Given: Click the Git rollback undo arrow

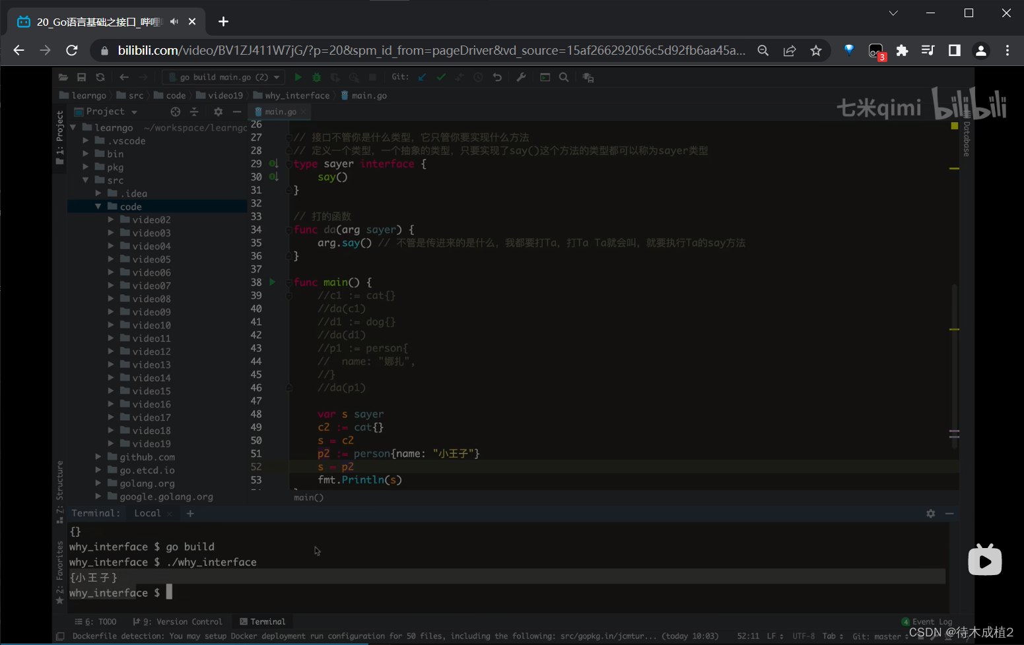Looking at the screenshot, I should click(x=497, y=77).
